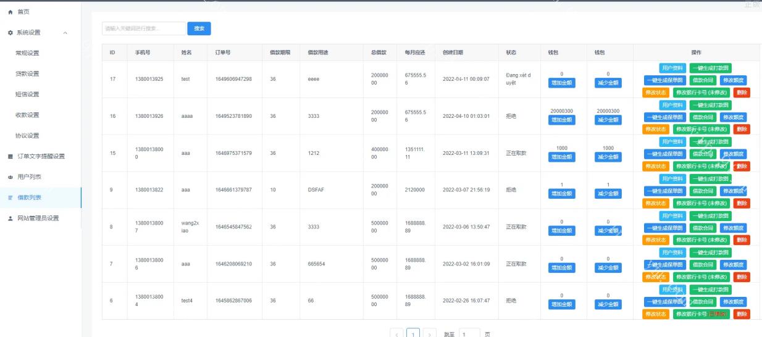
Task: Click the 跳至 page number input
Action: point(469,334)
